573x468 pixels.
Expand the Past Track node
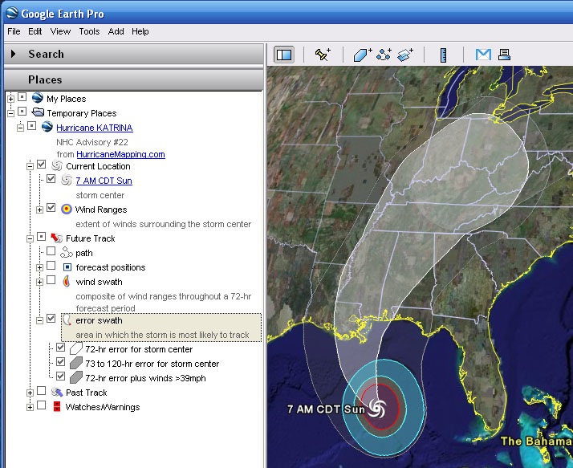pyautogui.click(x=30, y=393)
